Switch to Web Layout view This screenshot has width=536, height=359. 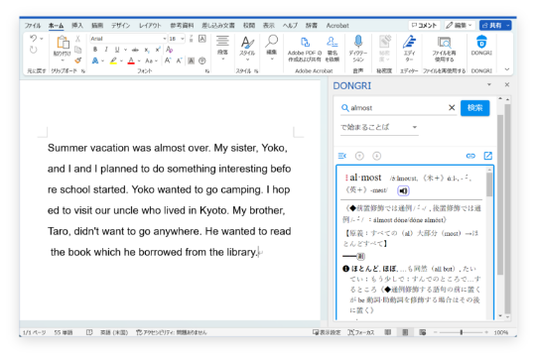[x=423, y=332]
